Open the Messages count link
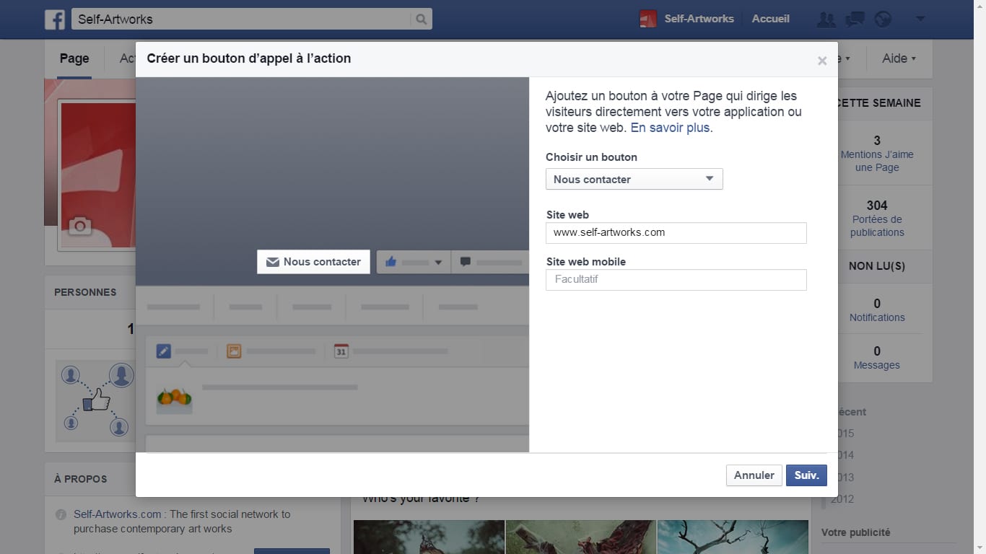 point(877,365)
